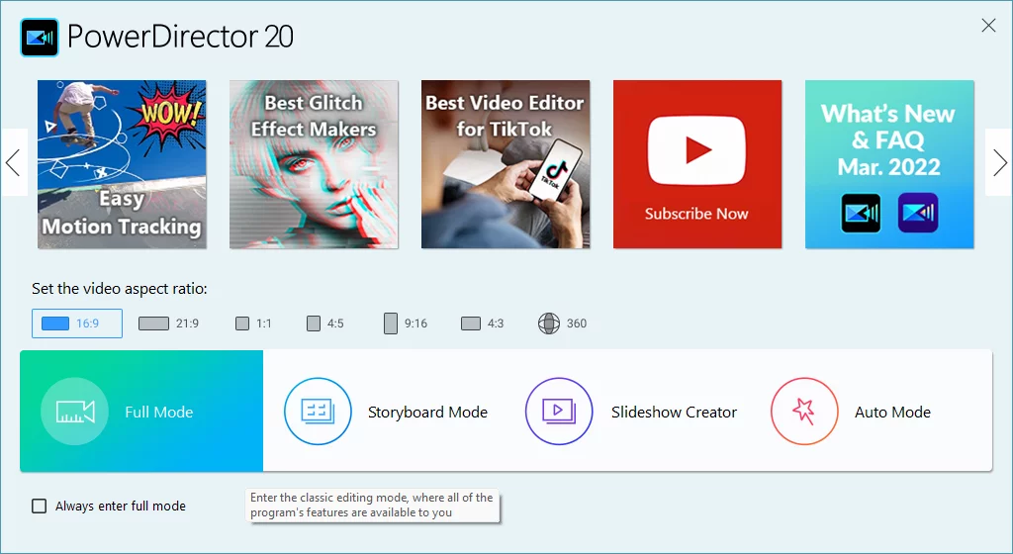The height and width of the screenshot is (554, 1013).
Task: Select the 16:9 aspect ratio label
Action: tap(88, 323)
